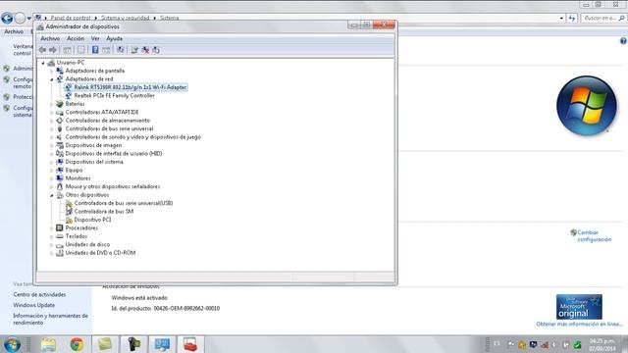Click the Controladora de bus SM device icon
Image resolution: width=628 pixels, height=353 pixels.
(x=69, y=212)
